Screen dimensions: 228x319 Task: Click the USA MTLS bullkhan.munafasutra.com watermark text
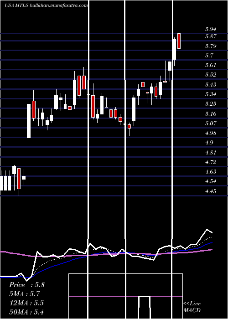[46, 5]
